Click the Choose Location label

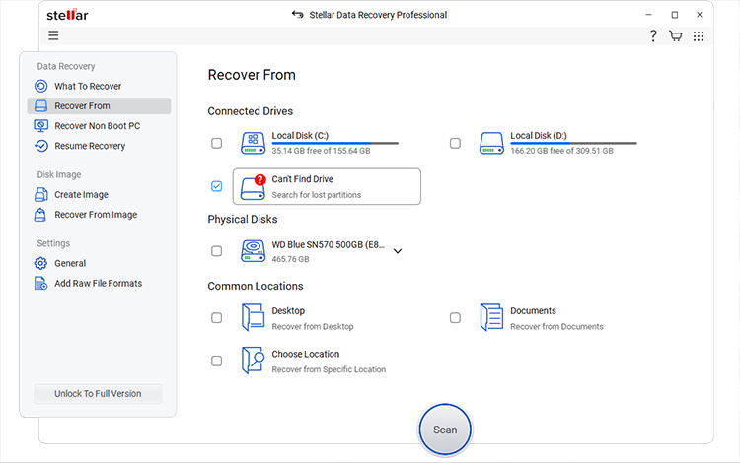tap(305, 354)
